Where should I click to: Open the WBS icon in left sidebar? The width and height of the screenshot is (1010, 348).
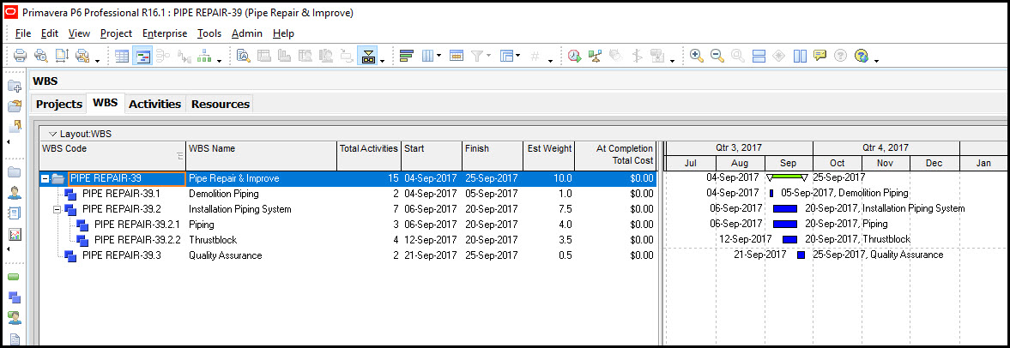(x=15, y=297)
